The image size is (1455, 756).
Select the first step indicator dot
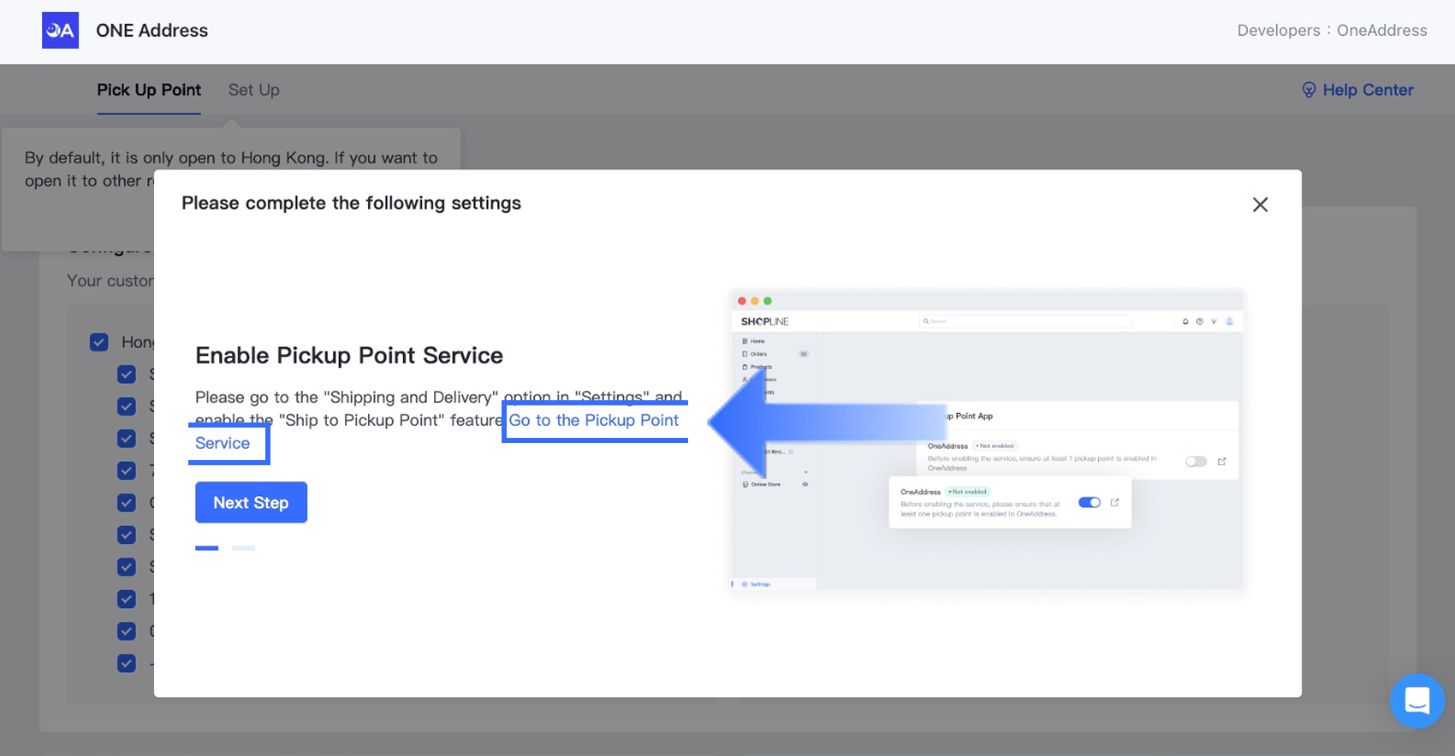(207, 548)
